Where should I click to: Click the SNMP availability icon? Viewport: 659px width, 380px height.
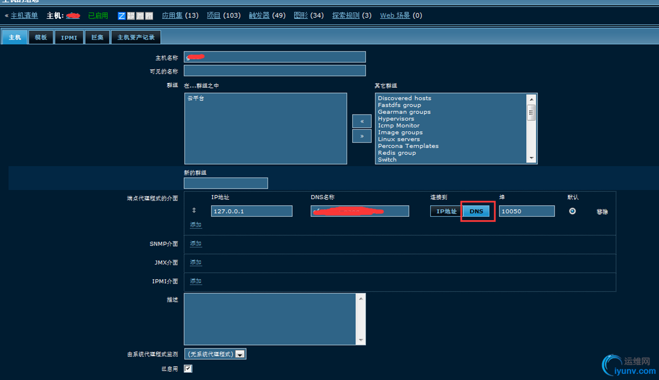pyautogui.click(x=130, y=16)
